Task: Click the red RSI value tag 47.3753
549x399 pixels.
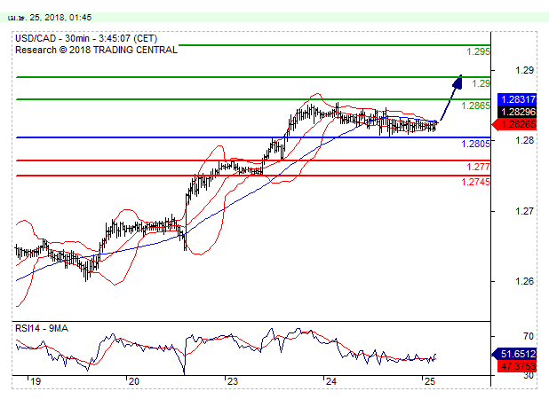Action: pyautogui.click(x=517, y=366)
